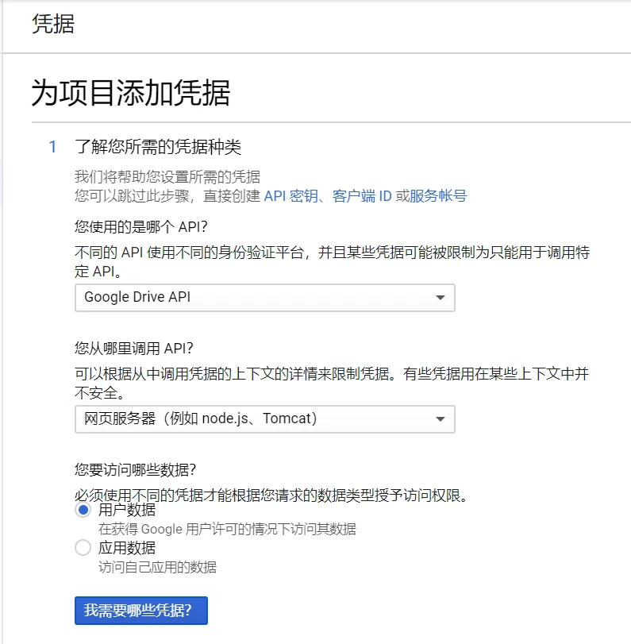This screenshot has height=644, width=631.
Task: Click the Google Drive API selection text
Action: [x=137, y=298]
